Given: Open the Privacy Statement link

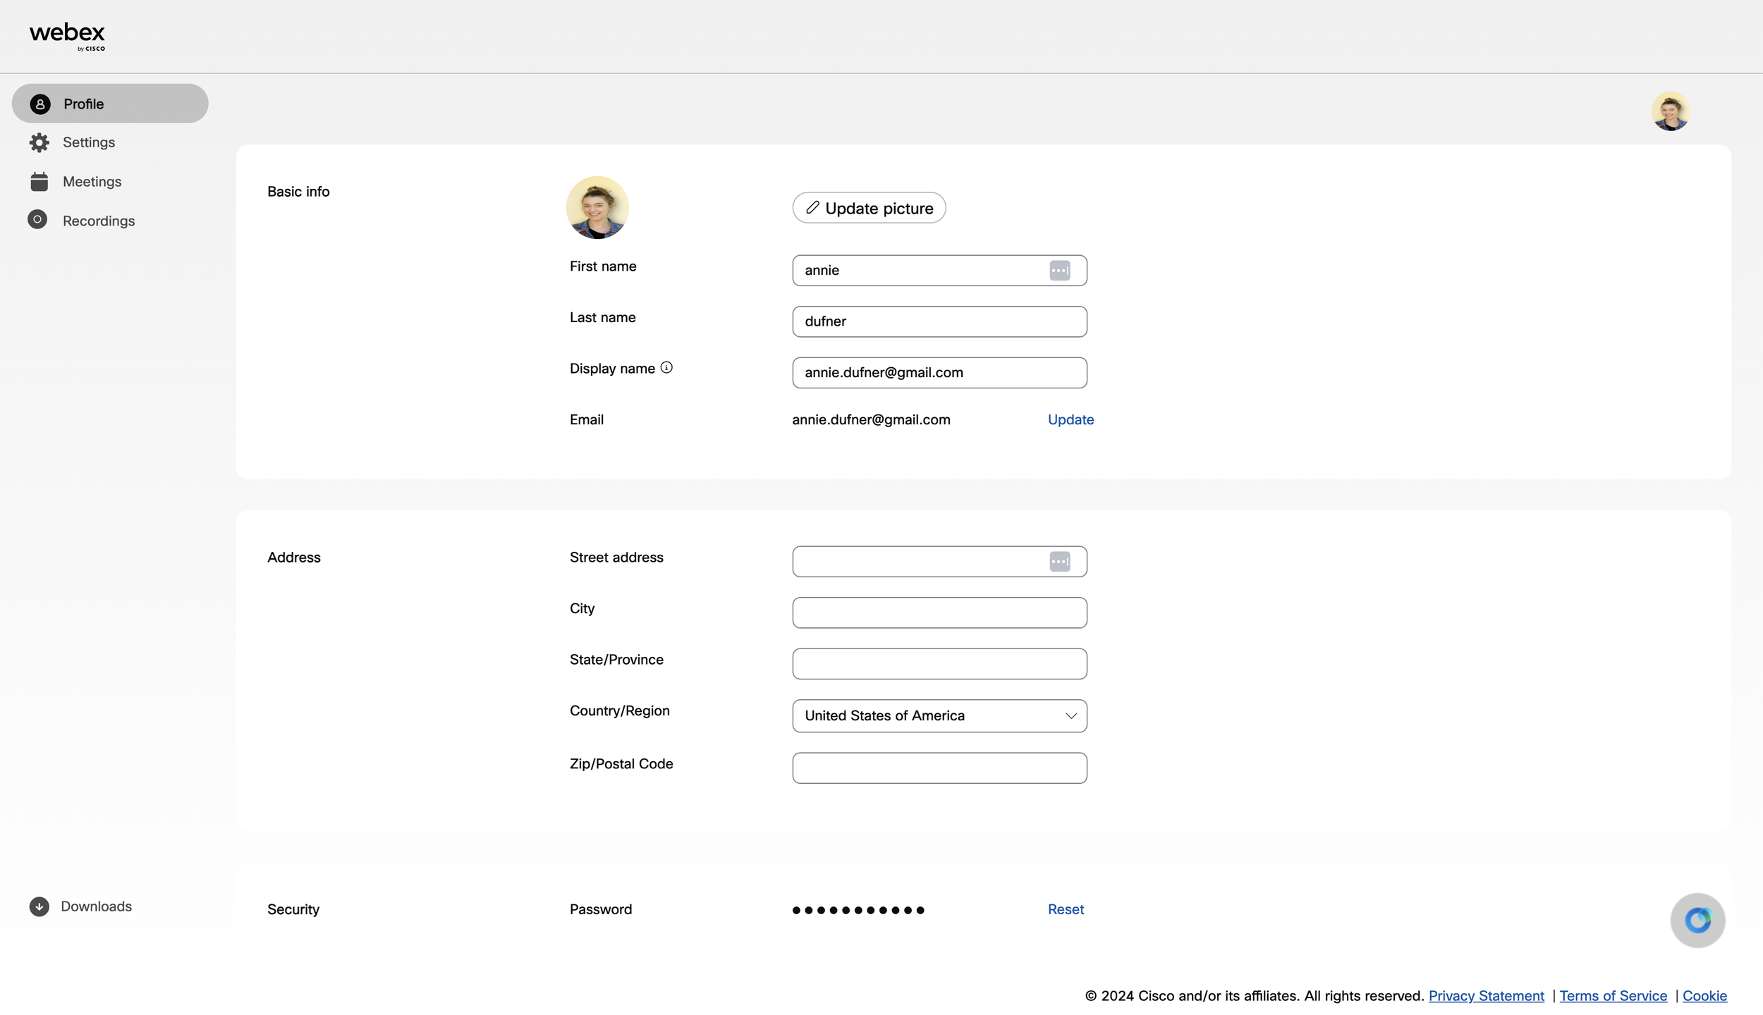Looking at the screenshot, I should [x=1486, y=996].
